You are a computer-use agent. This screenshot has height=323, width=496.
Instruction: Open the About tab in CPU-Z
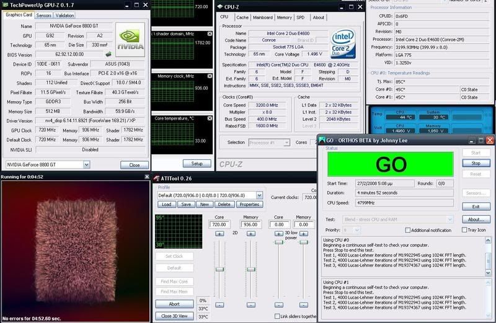pos(318,17)
